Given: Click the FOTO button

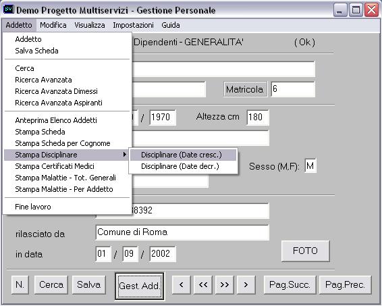Looking at the screenshot, I should (305, 251).
